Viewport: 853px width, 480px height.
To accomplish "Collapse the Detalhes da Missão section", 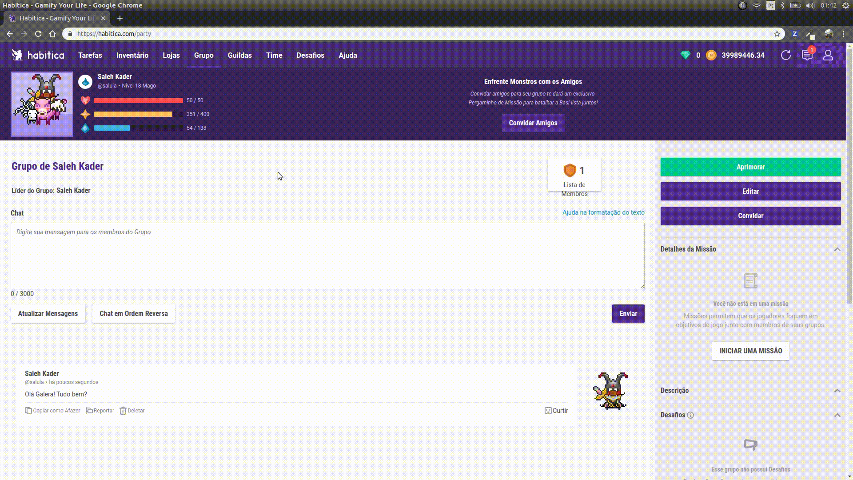I will [837, 249].
